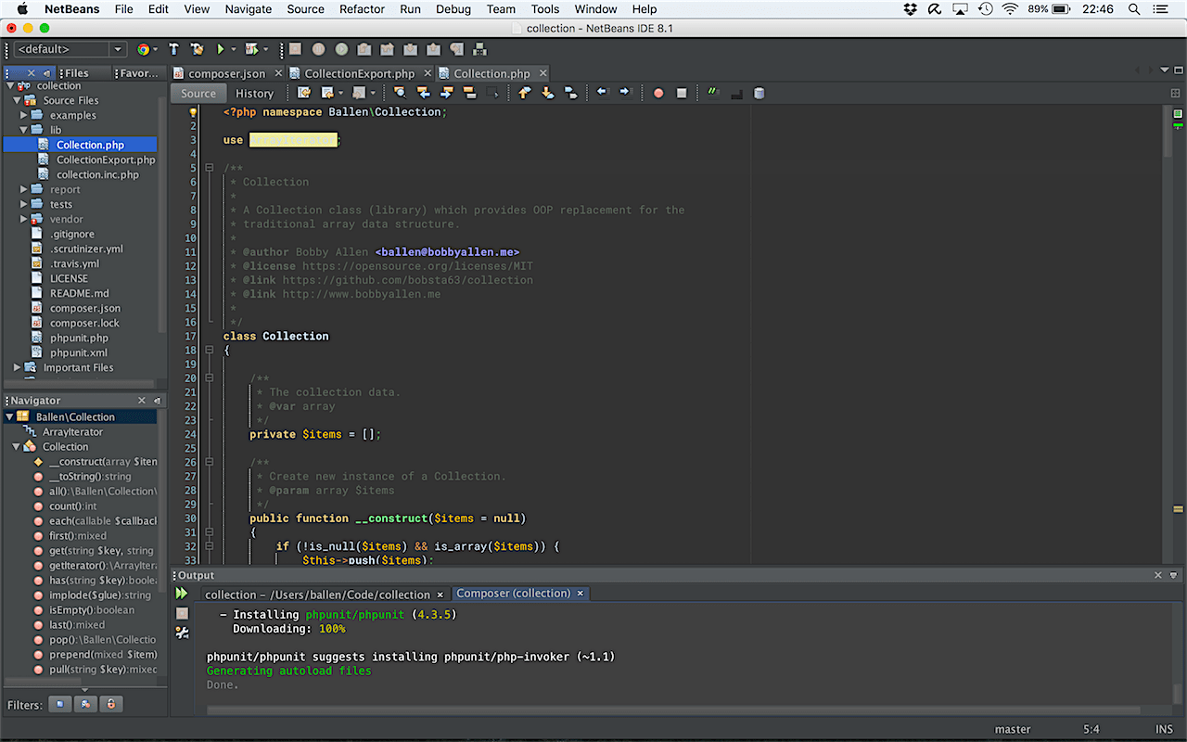The width and height of the screenshot is (1187, 742).
Task: Click the Source view button
Action: pos(198,94)
